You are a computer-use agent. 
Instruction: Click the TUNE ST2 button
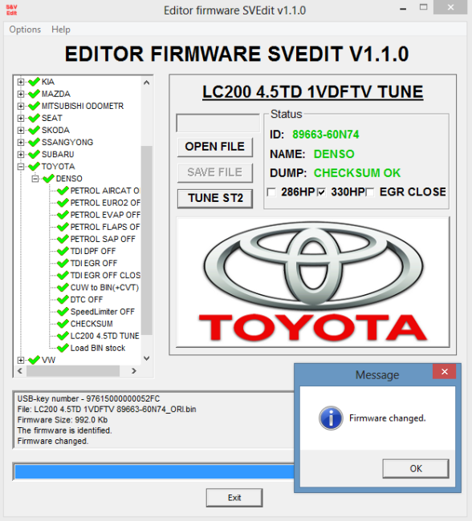click(215, 198)
